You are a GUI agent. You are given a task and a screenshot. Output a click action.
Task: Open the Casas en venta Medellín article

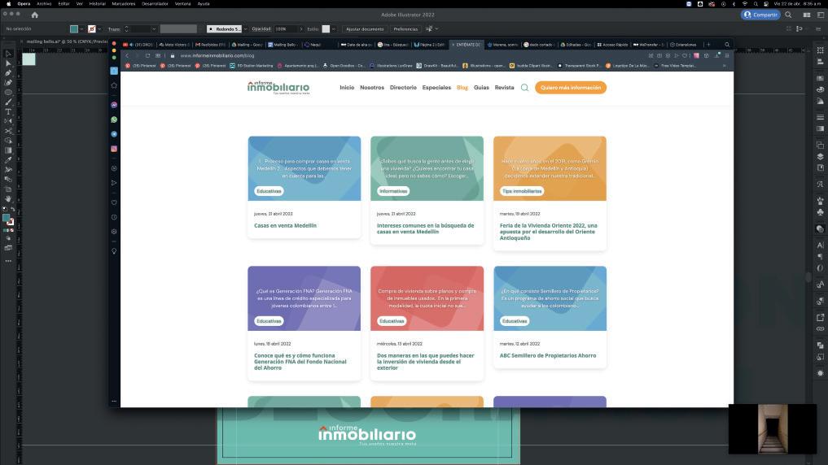tap(285, 226)
